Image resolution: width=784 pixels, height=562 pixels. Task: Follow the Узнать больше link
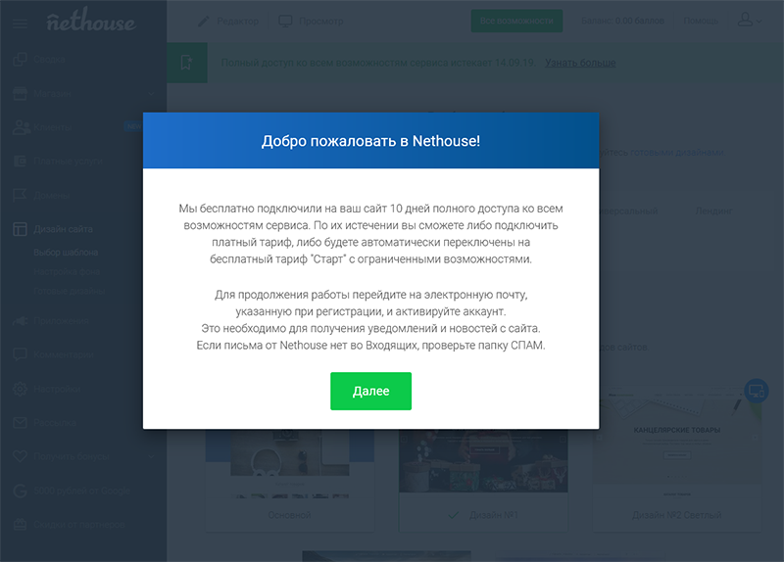pyautogui.click(x=580, y=63)
